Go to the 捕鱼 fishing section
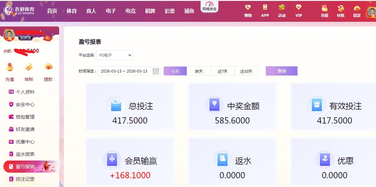The height and width of the screenshot is (187, 376). [x=189, y=11]
